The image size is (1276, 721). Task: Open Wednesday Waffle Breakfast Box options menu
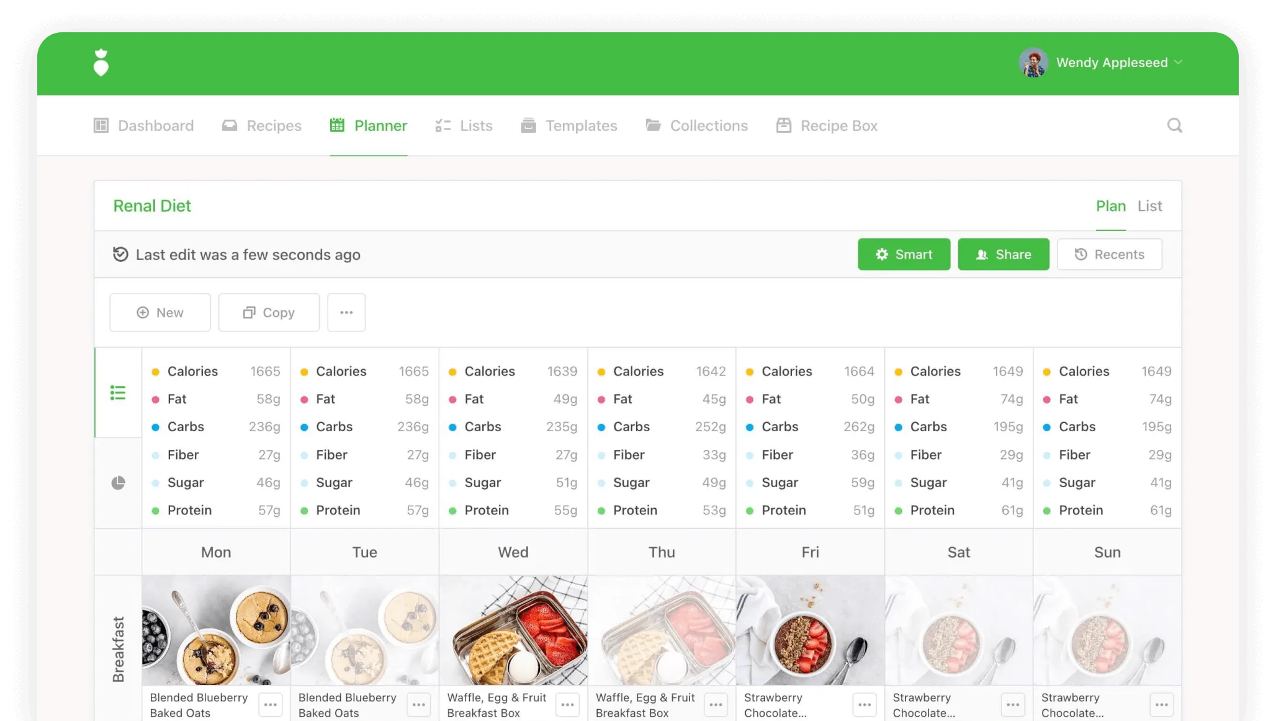(x=567, y=705)
